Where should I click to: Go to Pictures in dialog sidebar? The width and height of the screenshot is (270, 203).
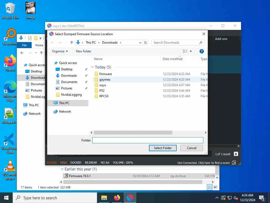point(66,88)
